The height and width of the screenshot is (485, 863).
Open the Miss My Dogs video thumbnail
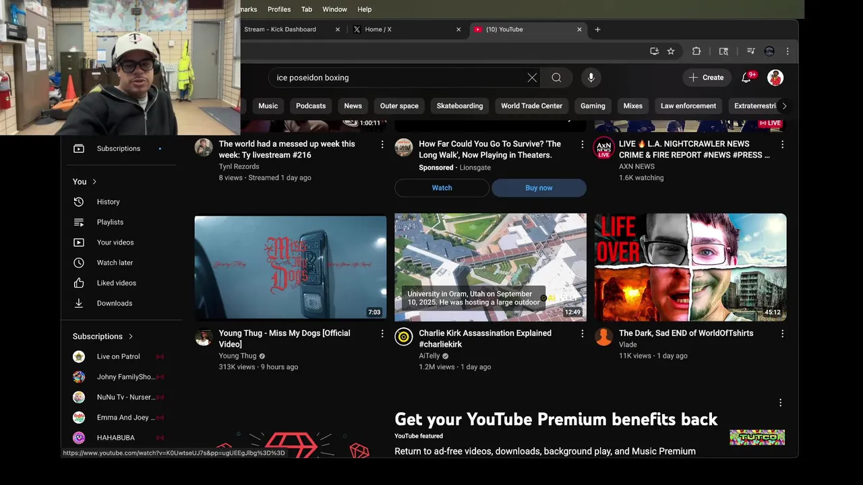point(291,267)
